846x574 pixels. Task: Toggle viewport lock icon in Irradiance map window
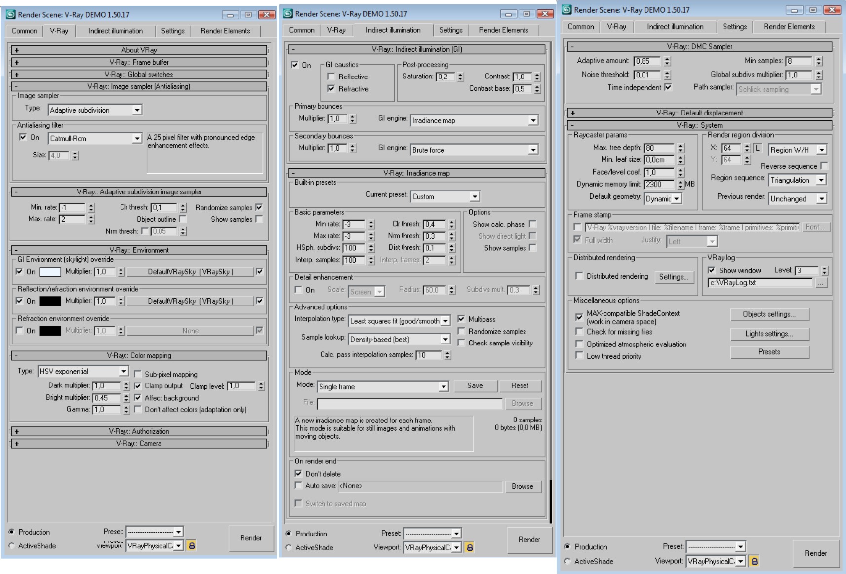(x=470, y=547)
